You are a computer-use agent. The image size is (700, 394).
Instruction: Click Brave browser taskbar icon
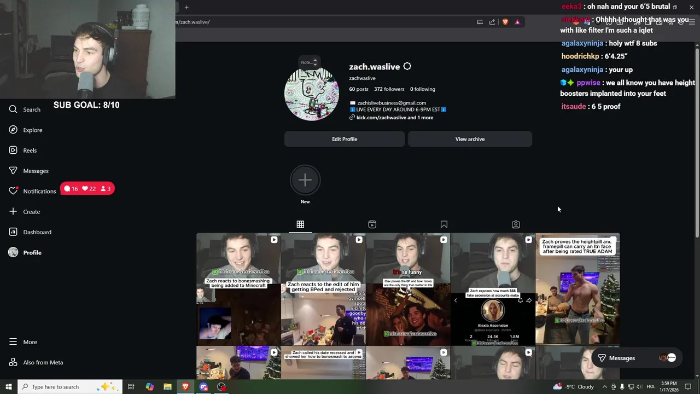click(185, 387)
